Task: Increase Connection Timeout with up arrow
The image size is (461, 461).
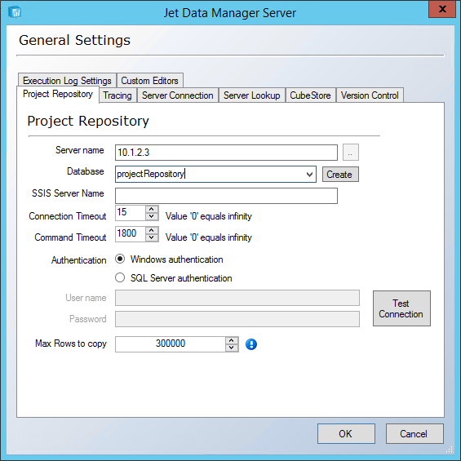Action: coord(152,210)
